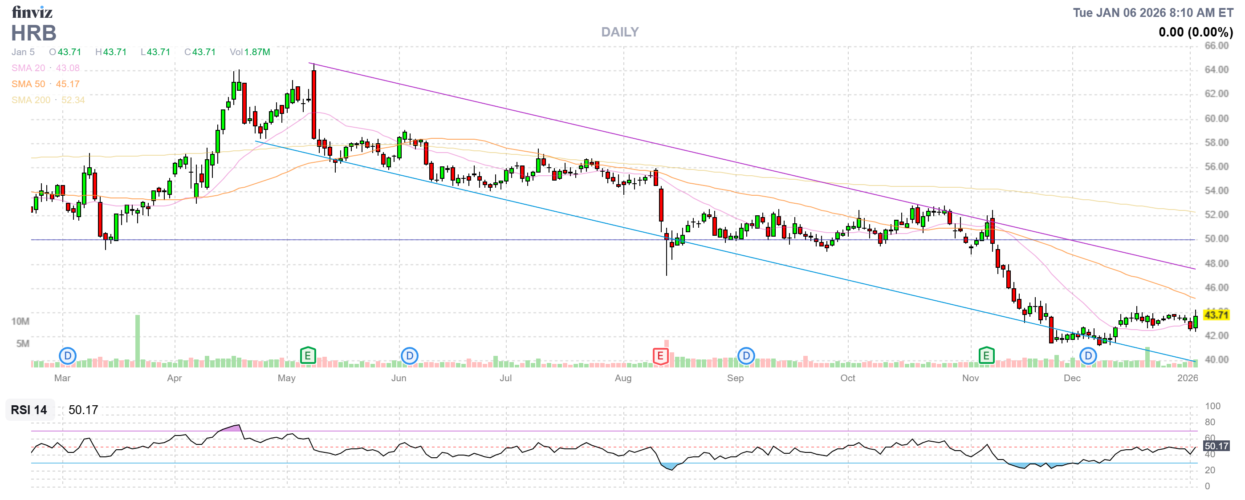Click the yellow 43.71 price tag
Viewport: 1245px width, 500px height.
pos(1216,315)
